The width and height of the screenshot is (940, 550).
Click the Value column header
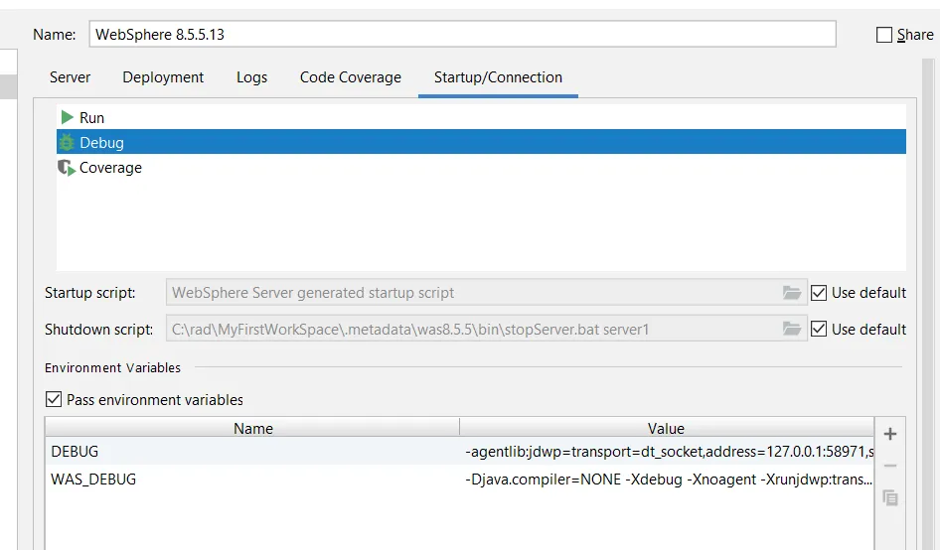point(666,428)
